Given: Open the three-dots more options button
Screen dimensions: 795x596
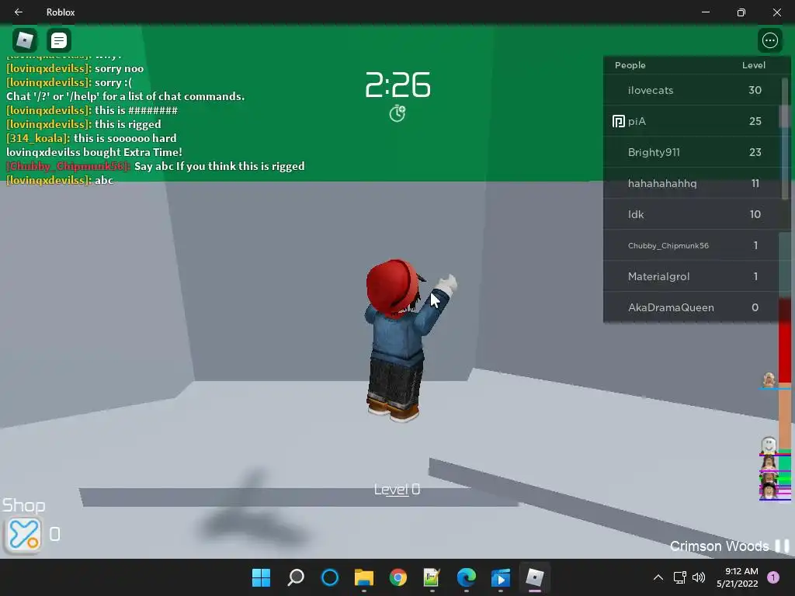Looking at the screenshot, I should 769,40.
